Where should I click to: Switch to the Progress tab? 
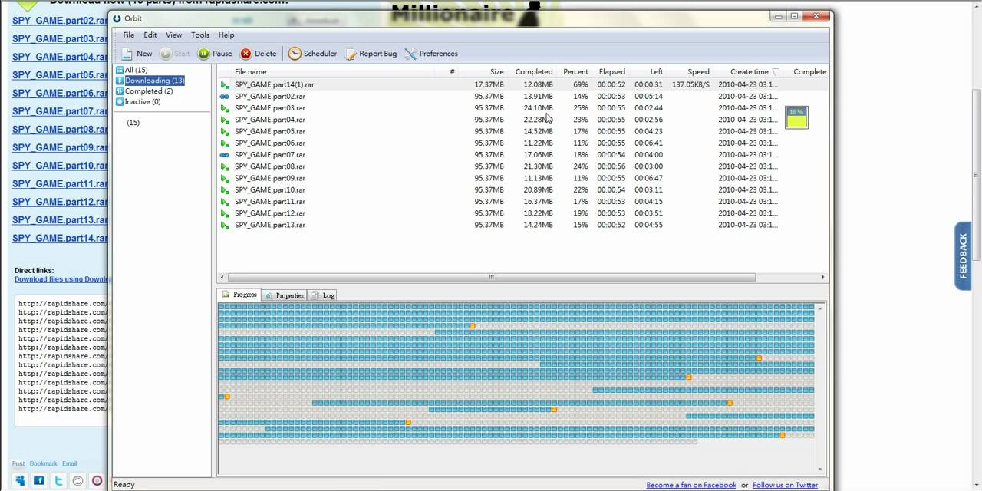point(239,295)
